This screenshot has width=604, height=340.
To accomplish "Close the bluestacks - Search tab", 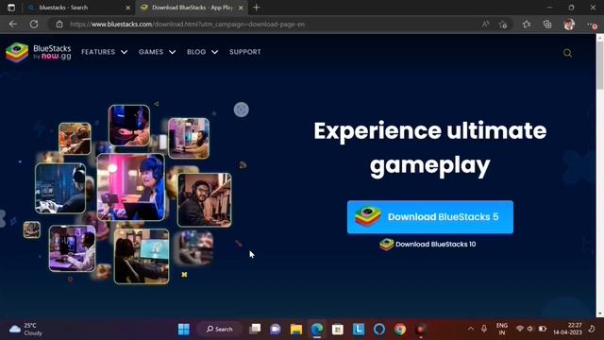I will pyautogui.click(x=128, y=8).
